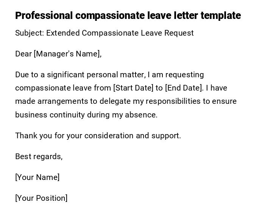Click the '[Your Position]' placeholder
This screenshot has height=222, width=265.
[x=41, y=198]
